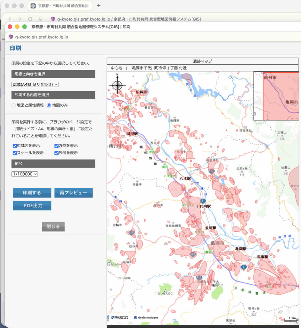Click the browser reload icon
The width and height of the screenshot is (301, 328).
(30, 19)
